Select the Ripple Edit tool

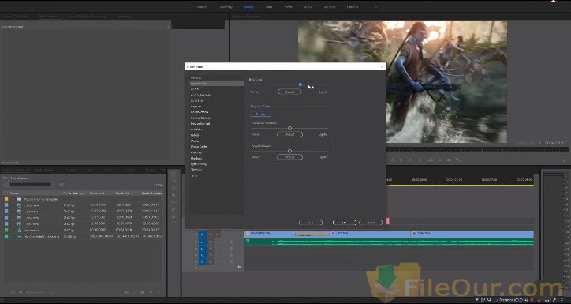pos(174,189)
